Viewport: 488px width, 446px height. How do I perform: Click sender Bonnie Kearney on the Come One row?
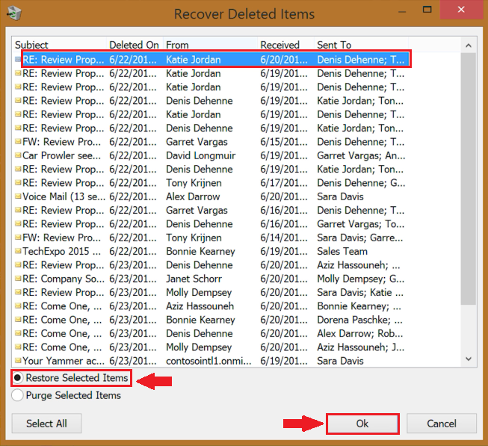[200, 320]
